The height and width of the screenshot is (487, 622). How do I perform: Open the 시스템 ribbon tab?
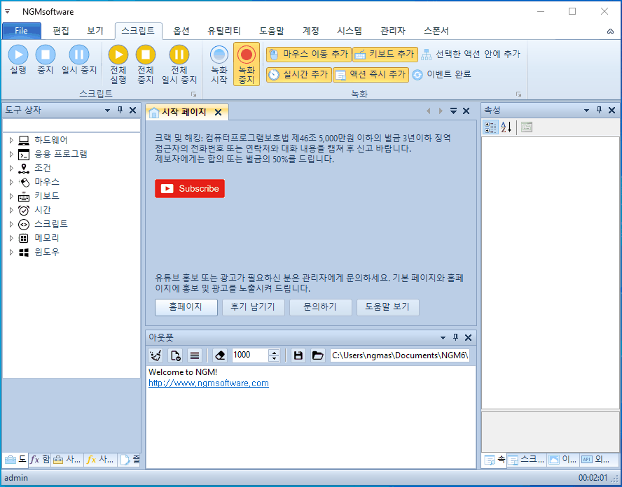[350, 31]
